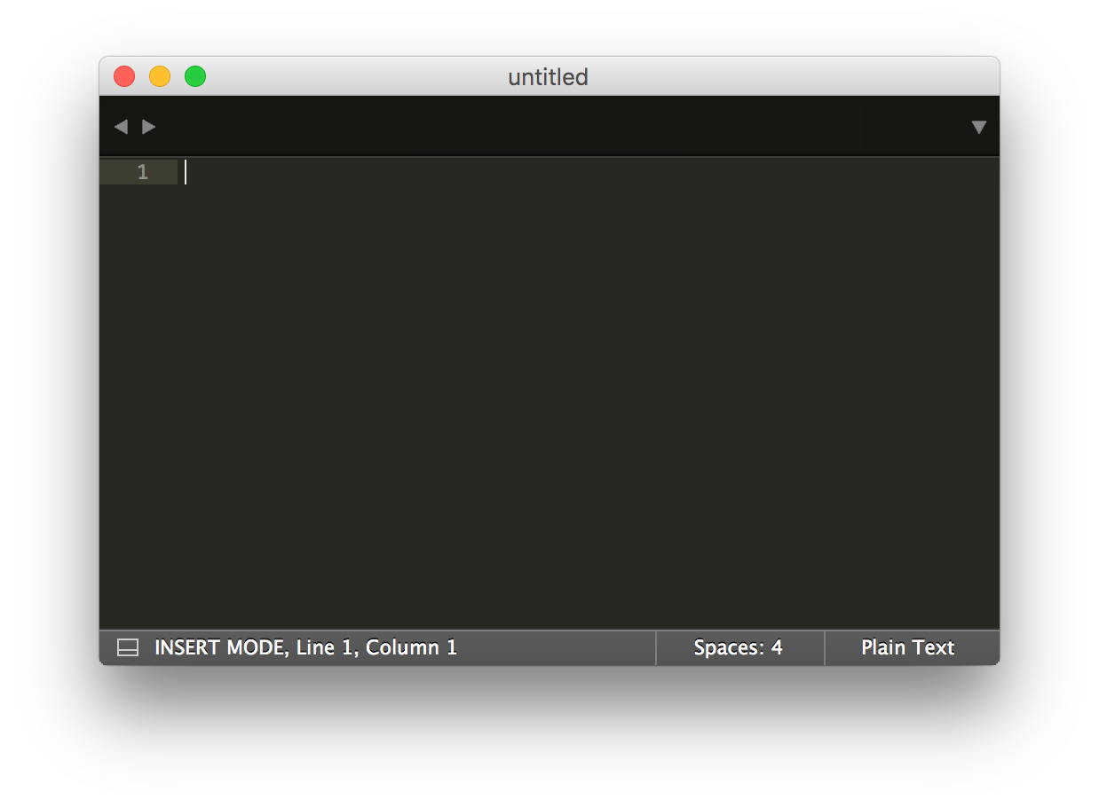Click the square indicator icon in the status bar
The width and height of the screenshot is (1099, 807).
(127, 647)
